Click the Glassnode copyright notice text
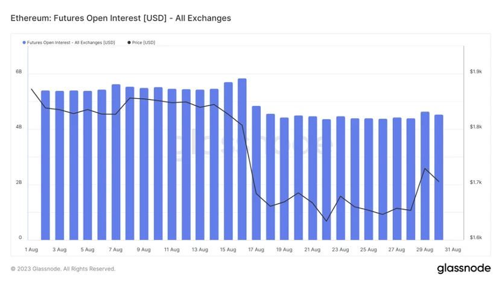The width and height of the screenshot is (502, 282). point(63,269)
